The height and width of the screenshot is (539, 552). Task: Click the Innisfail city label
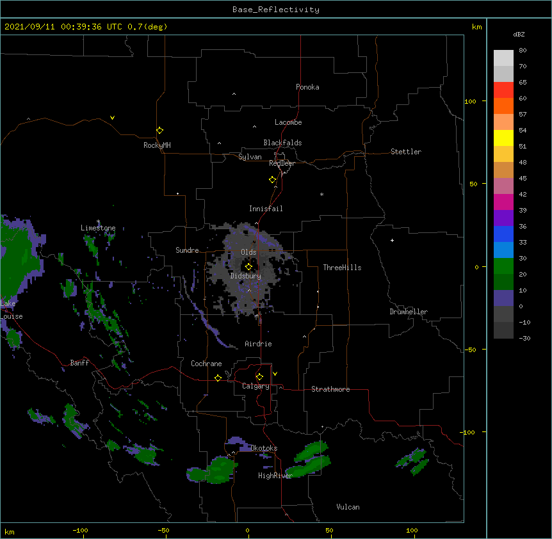[x=266, y=209]
